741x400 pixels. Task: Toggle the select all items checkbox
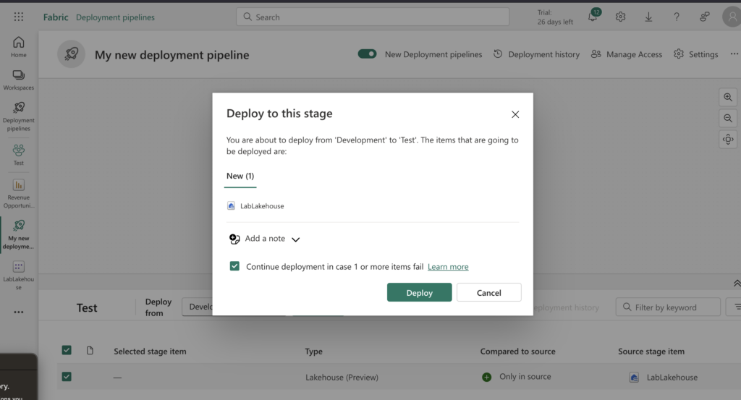click(67, 350)
